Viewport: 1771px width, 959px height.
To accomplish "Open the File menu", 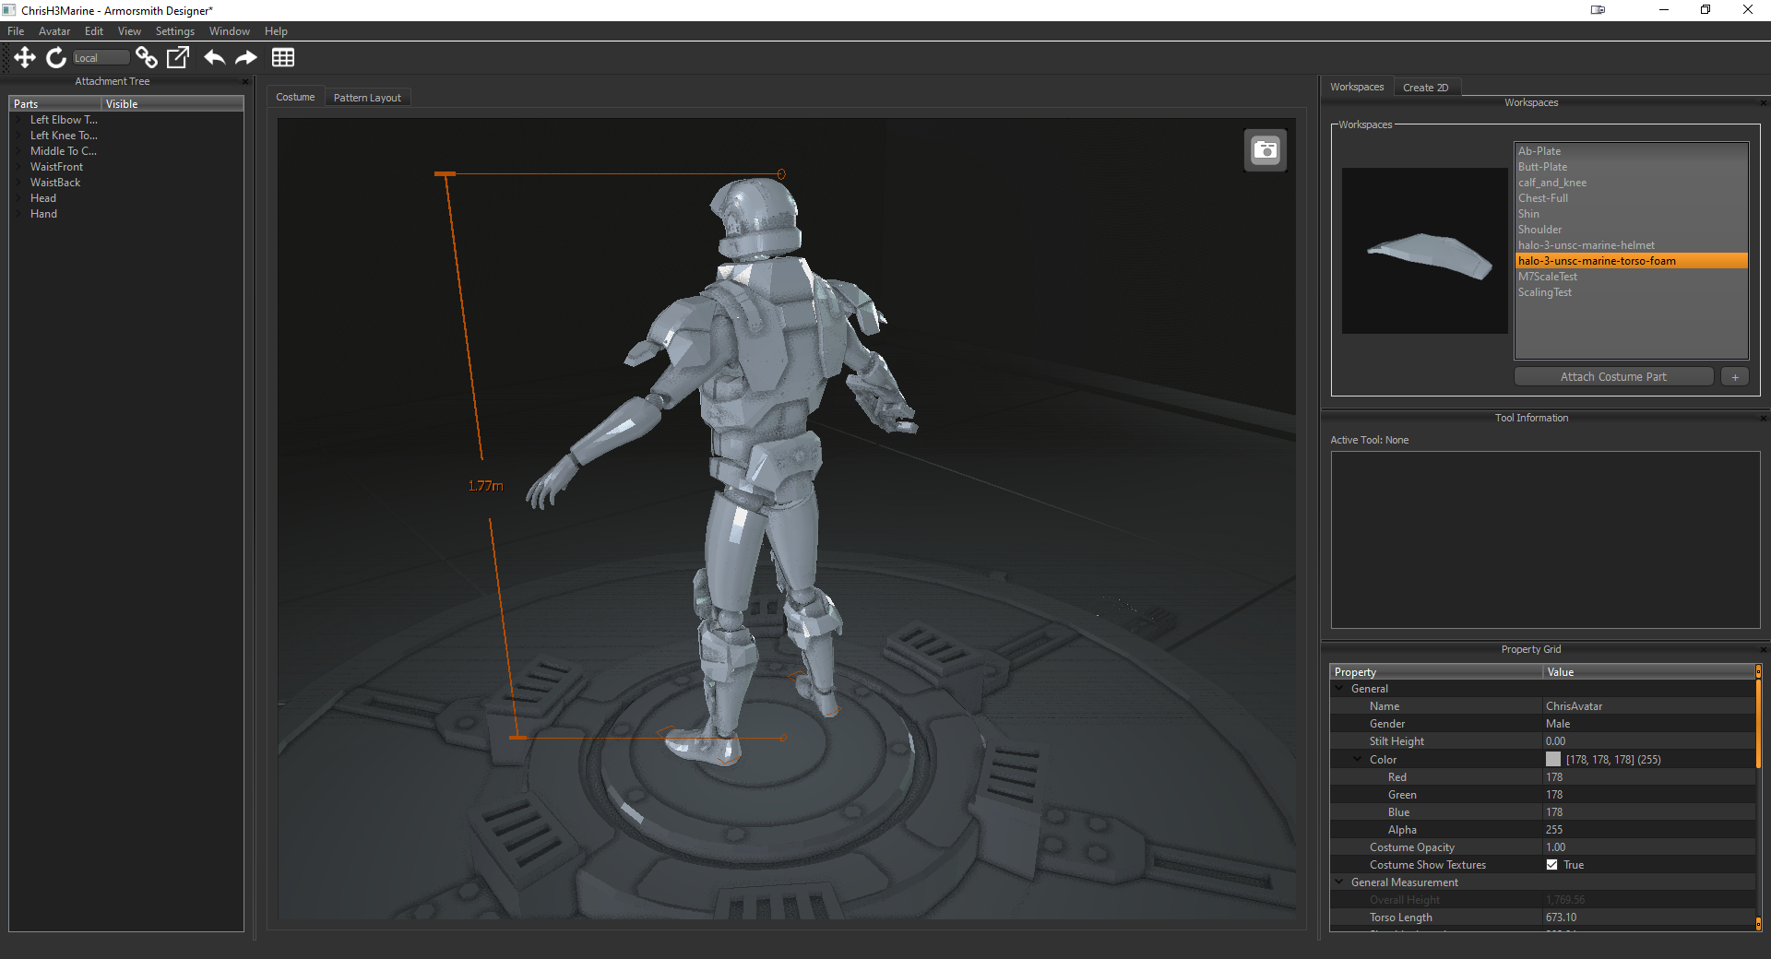I will point(16,31).
